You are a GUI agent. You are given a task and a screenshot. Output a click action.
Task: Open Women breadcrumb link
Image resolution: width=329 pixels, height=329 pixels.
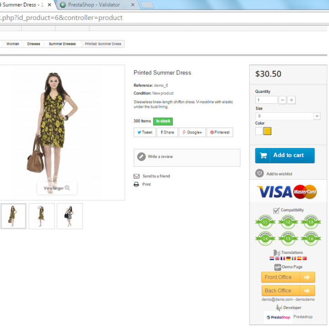click(x=13, y=44)
